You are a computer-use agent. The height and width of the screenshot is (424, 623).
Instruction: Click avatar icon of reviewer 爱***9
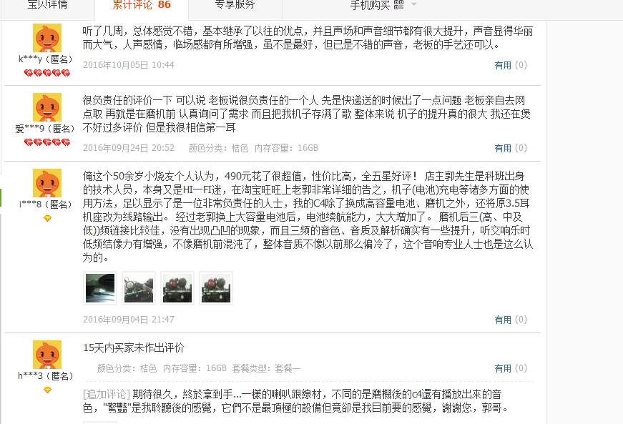[47, 107]
